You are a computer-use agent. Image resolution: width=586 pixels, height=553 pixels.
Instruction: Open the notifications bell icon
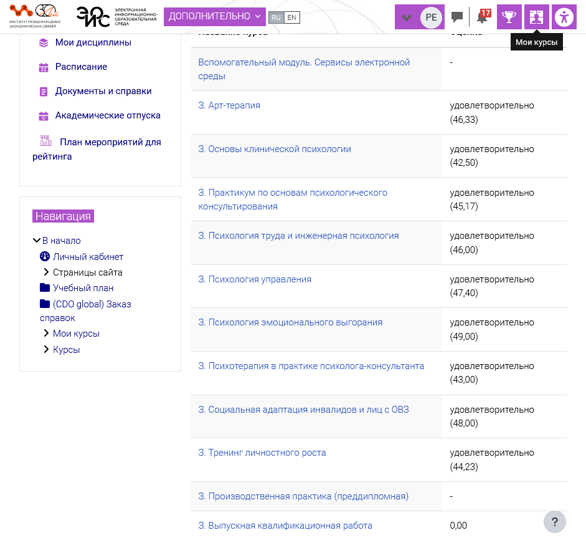click(481, 17)
